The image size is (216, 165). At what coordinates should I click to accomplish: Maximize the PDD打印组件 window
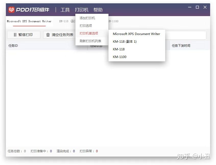[197, 7]
